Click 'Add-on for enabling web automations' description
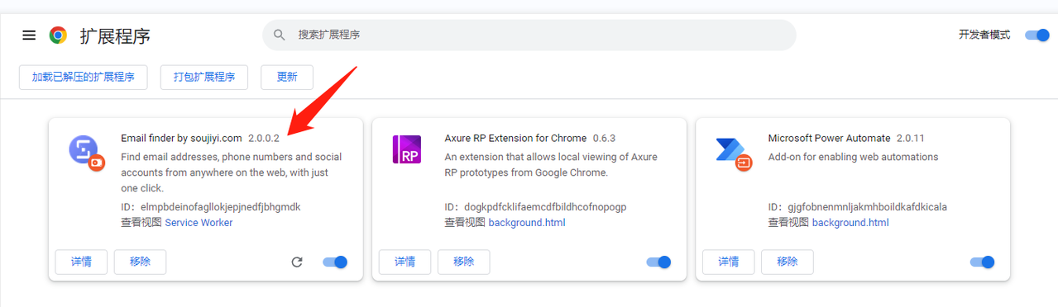The image size is (1058, 307). (x=853, y=157)
